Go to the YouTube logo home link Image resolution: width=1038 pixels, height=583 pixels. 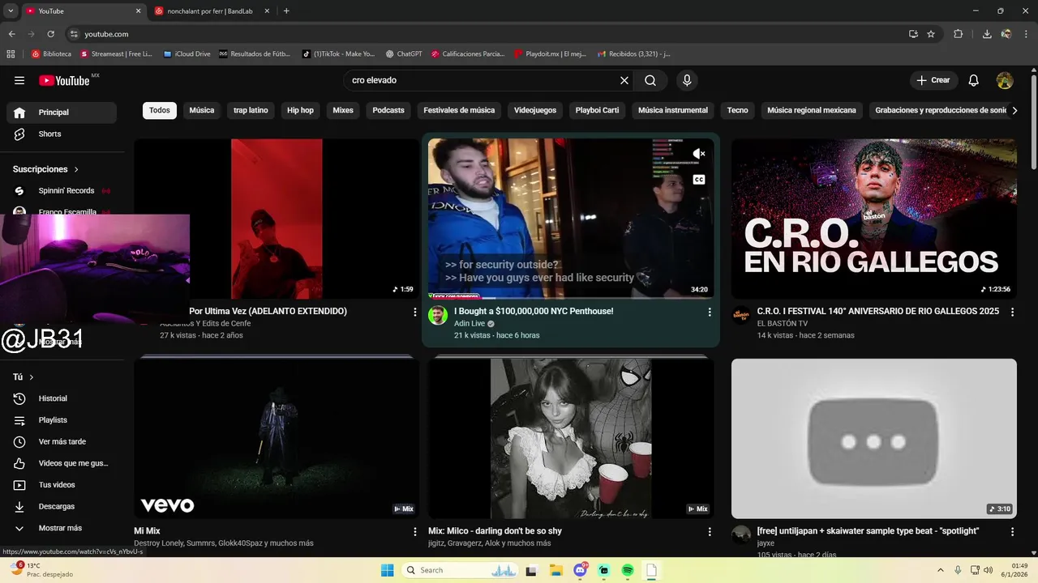[x=64, y=80]
